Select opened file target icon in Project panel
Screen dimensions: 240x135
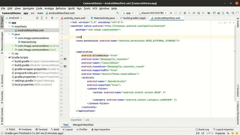click(x=37, y=18)
